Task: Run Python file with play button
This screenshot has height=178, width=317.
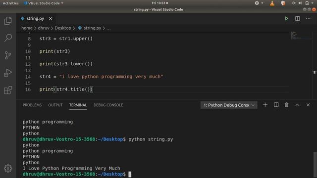Action: click(x=286, y=19)
